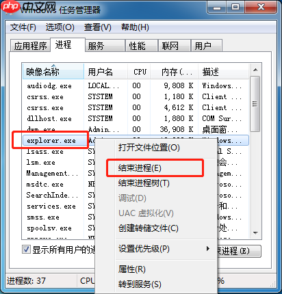Click the process list scroll down arrow
Screen dimensions: 282x294
(x=255, y=233)
